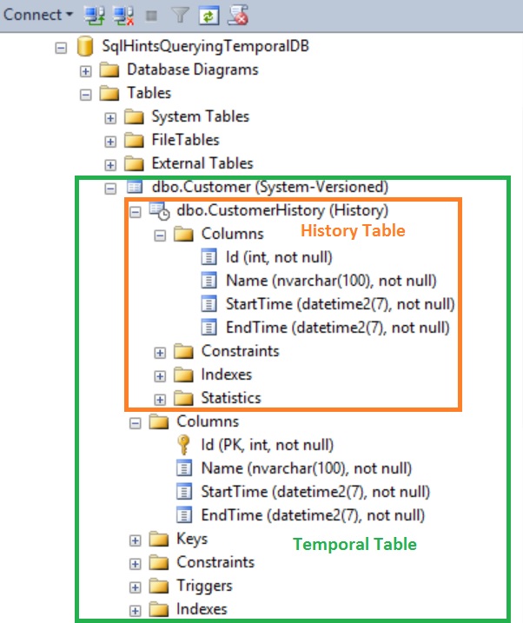Click the System Tables folder icon
Image resolution: width=523 pixels, height=623 pixels.
134,116
